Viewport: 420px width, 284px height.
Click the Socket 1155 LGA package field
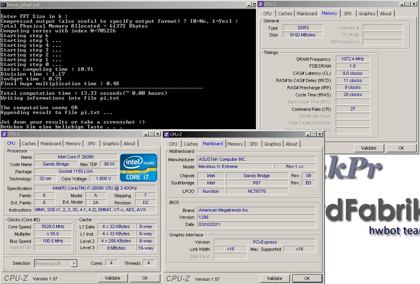76,171
